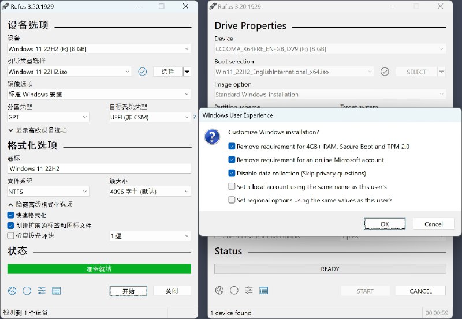Click the globe icon in the English Rufus window

219,290
